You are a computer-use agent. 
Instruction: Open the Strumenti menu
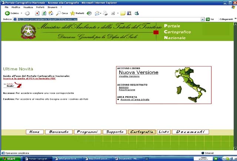pyautogui.click(x=53, y=7)
